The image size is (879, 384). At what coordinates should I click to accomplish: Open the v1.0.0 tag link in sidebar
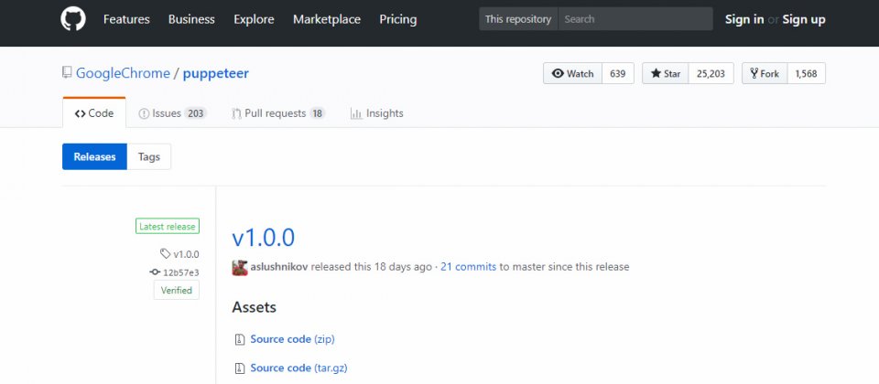click(186, 254)
